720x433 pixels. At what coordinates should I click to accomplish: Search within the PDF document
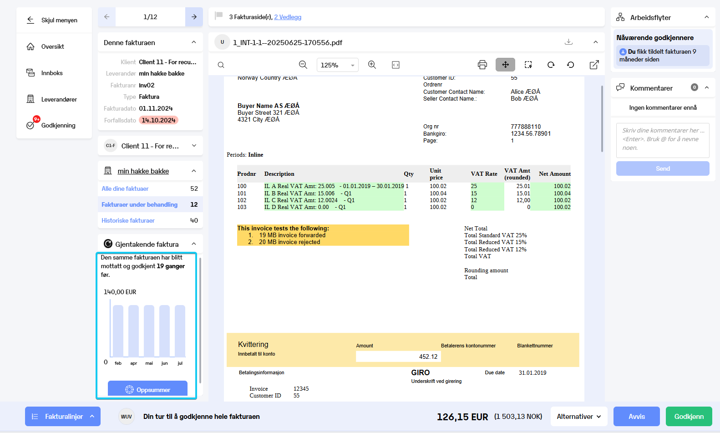[x=221, y=65]
